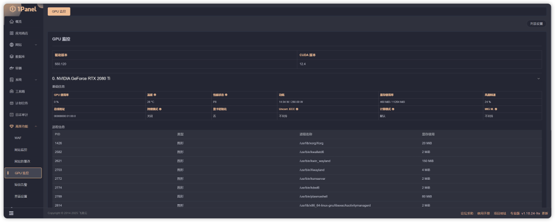The height and width of the screenshot is (222, 555).
Task: Collapse the 高级功能 menu chevron
Action: point(36,126)
